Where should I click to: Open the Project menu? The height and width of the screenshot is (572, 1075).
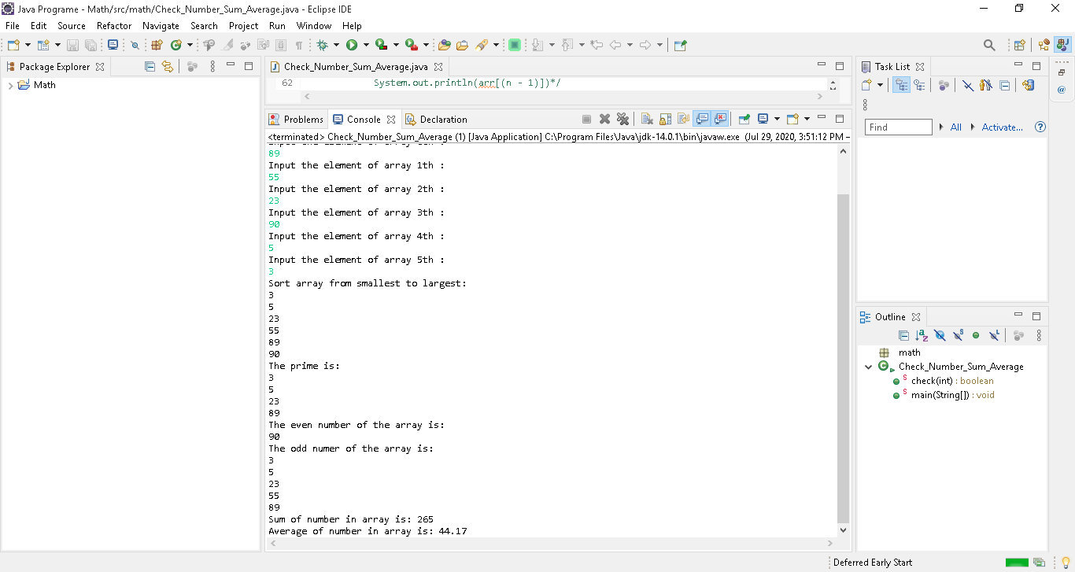click(x=243, y=25)
